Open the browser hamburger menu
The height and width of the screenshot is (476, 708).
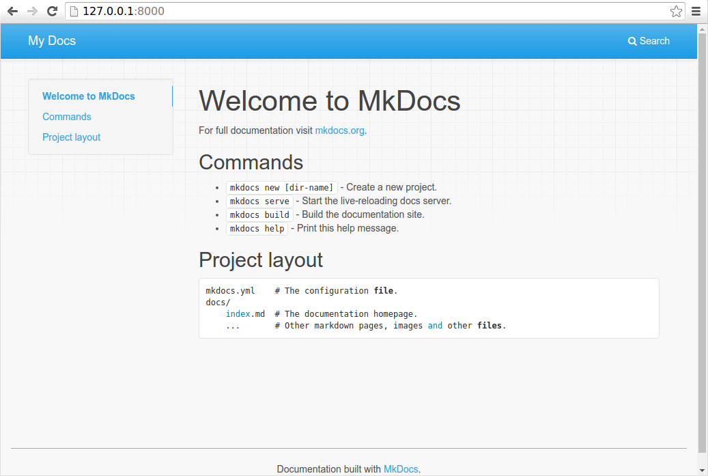[x=696, y=11]
